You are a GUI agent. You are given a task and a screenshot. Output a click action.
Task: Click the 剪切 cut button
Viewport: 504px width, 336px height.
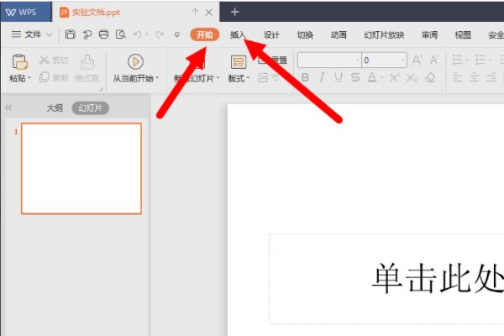tap(54, 60)
